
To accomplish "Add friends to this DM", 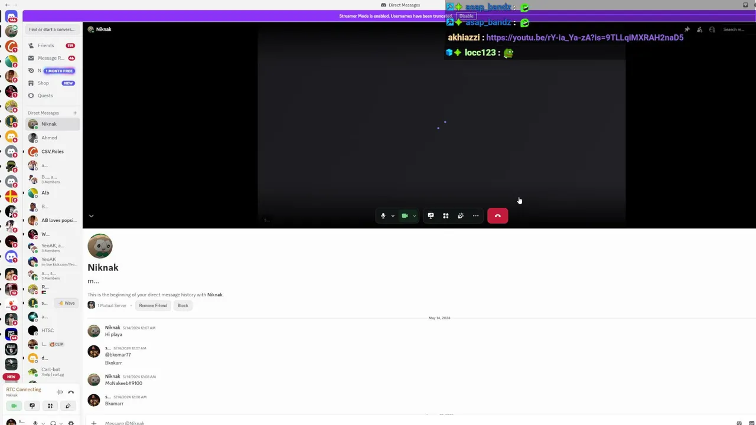I will pyautogui.click(x=699, y=30).
